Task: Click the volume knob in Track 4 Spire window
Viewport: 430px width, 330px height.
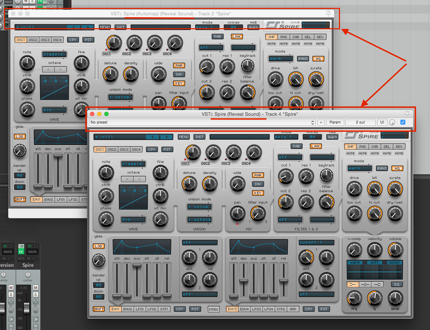Action: coord(395,250)
